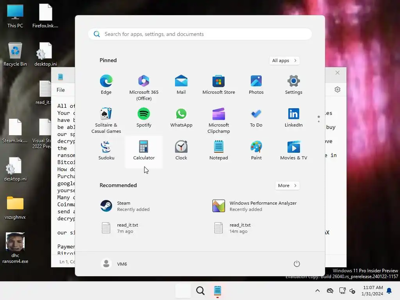
Task: Select desktop.ini next to Recycle Bin
Action: tap(45, 54)
